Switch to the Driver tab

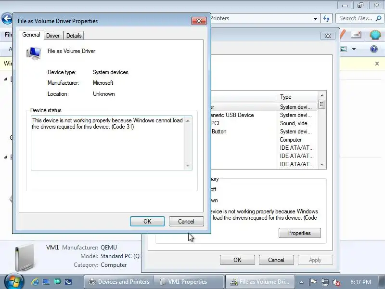coord(53,36)
